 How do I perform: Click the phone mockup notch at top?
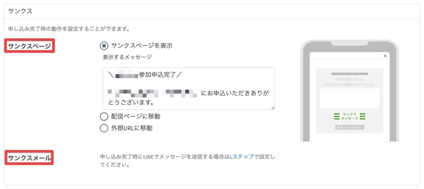pos(349,43)
